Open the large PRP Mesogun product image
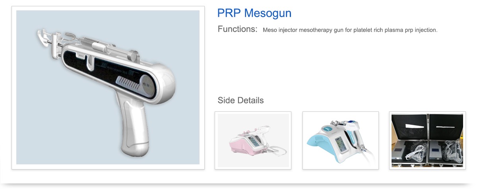 [x=108, y=88]
